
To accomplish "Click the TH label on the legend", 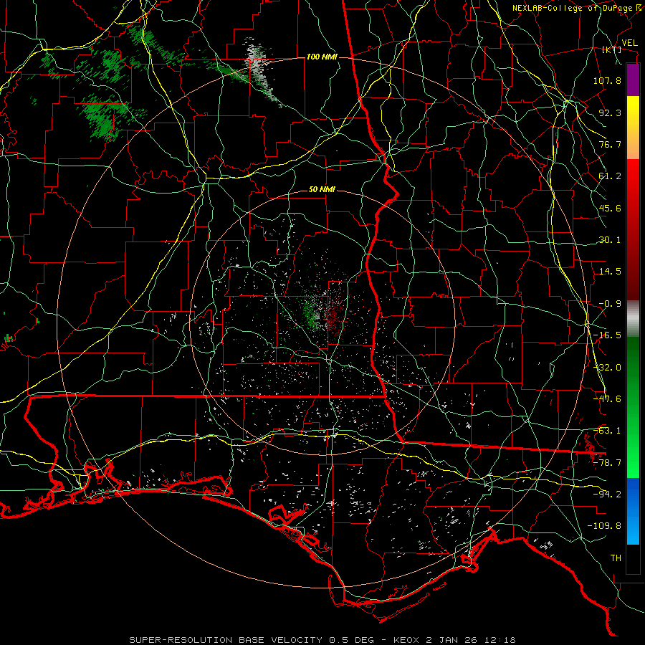I will 616,558.
